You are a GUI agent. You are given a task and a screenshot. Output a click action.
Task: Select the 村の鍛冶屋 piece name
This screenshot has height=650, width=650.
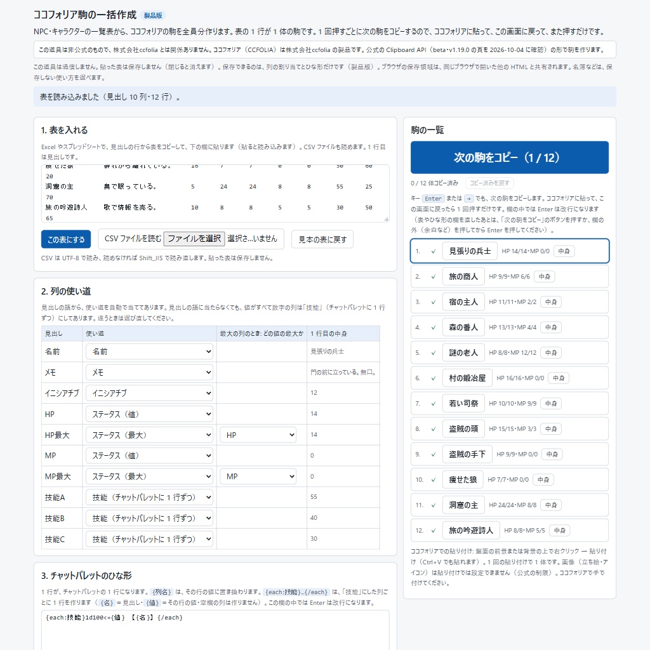tap(467, 378)
